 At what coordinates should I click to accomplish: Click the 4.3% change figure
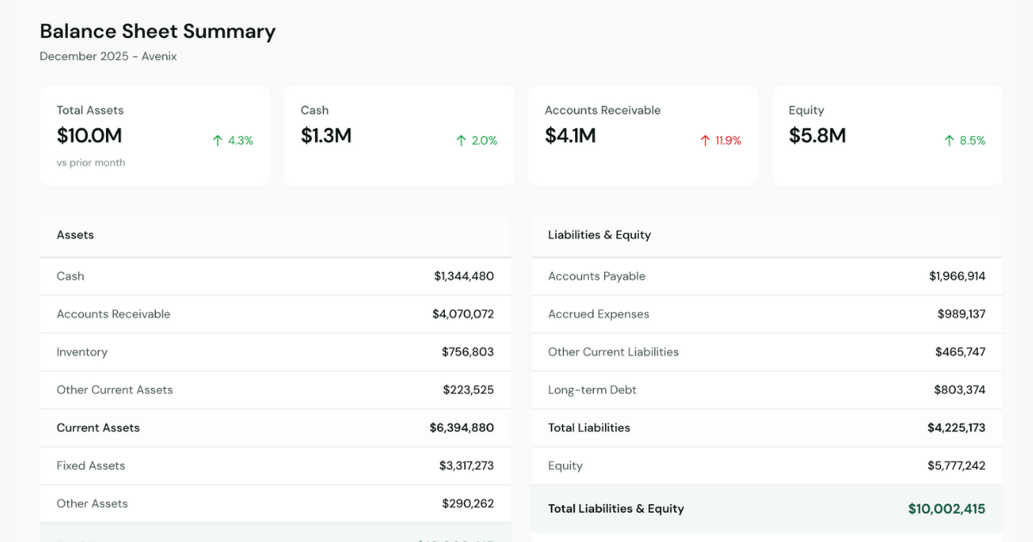(241, 140)
